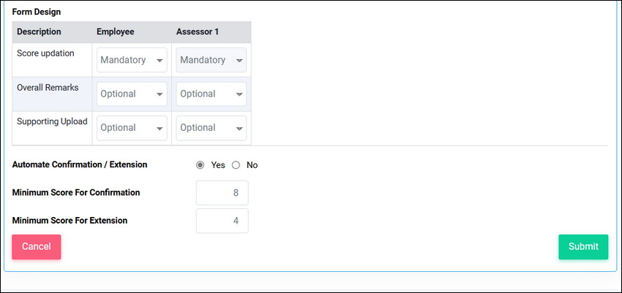Expand Assessor 1 dropdown for Overall Remarks
Screen dimensions: 622x293
coord(211,94)
